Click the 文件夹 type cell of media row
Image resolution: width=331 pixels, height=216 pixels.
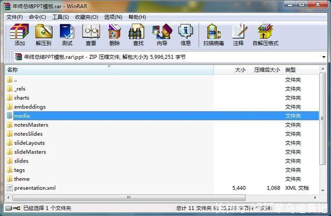(x=293, y=116)
